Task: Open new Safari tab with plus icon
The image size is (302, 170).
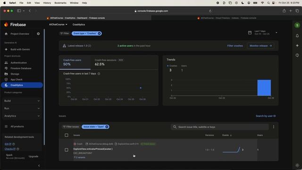Action: (x=291, y=11)
